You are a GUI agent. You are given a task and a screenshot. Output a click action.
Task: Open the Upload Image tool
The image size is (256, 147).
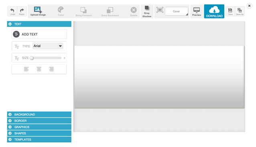(x=38, y=11)
